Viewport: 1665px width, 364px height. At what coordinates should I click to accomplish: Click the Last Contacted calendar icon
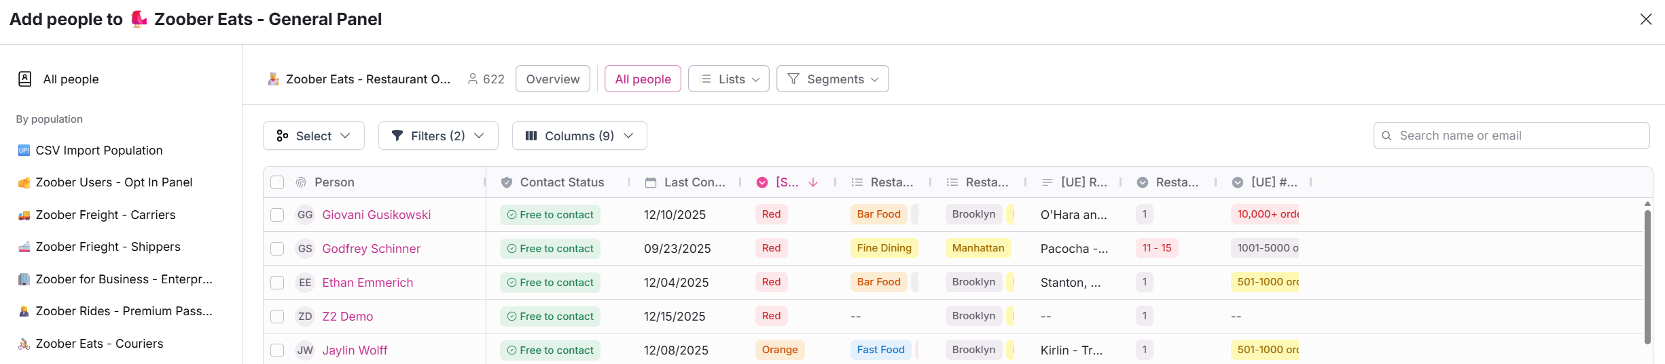tap(650, 182)
